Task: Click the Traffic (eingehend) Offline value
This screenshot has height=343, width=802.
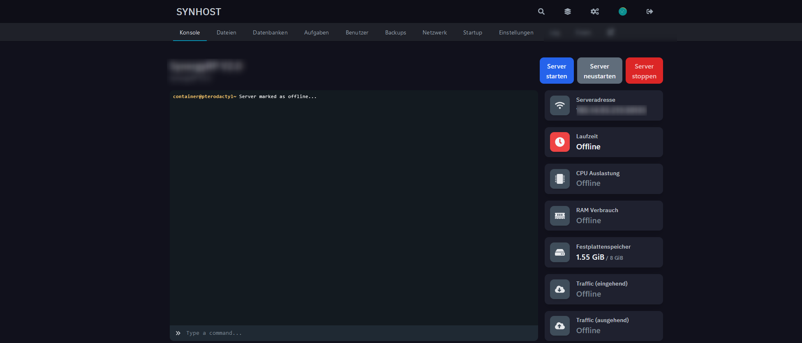Action: pyautogui.click(x=589, y=294)
